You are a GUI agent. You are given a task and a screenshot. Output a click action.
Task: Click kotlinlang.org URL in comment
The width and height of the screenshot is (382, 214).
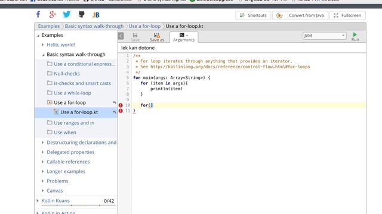coord(230,67)
